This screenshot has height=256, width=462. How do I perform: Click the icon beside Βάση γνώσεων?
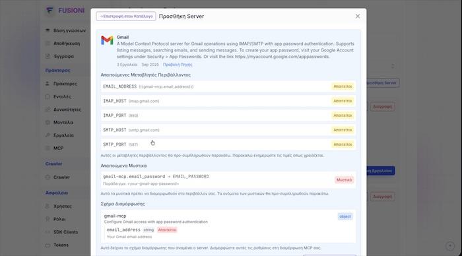click(x=48, y=30)
